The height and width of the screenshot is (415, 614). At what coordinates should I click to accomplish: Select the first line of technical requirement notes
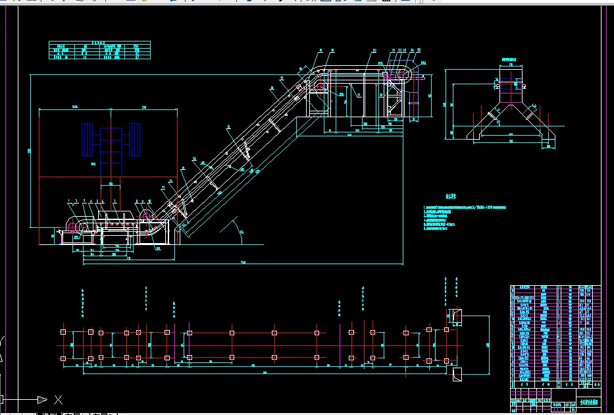465,207
